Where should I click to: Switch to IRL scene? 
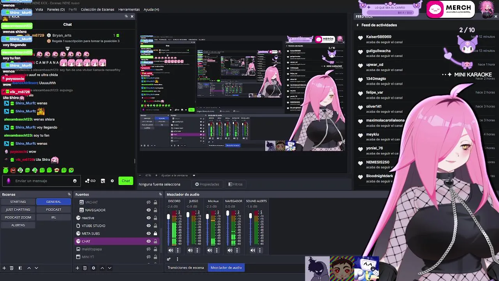coord(53,217)
